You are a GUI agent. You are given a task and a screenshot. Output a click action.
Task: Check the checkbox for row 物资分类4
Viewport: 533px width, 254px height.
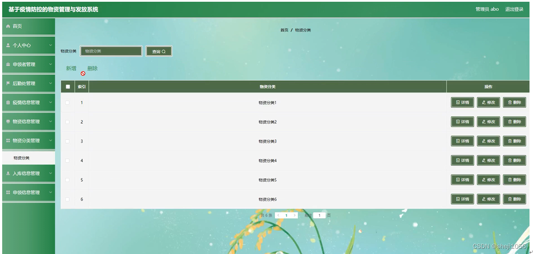point(67,160)
